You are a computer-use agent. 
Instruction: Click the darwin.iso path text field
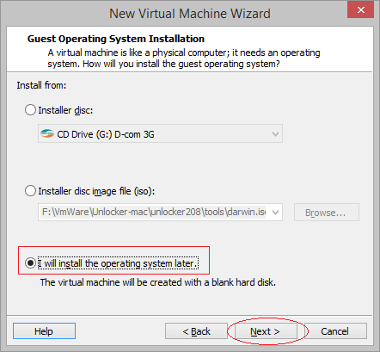coord(153,212)
